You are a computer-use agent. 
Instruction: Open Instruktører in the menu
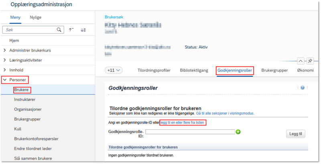25,99
